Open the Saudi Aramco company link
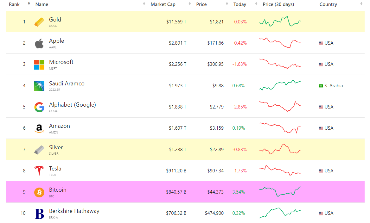The height and width of the screenshot is (223, 370). (67, 84)
